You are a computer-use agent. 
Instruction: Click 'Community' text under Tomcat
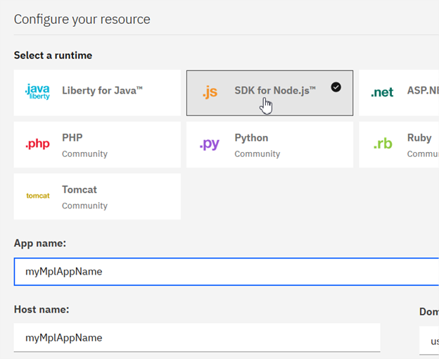pyautogui.click(x=85, y=206)
